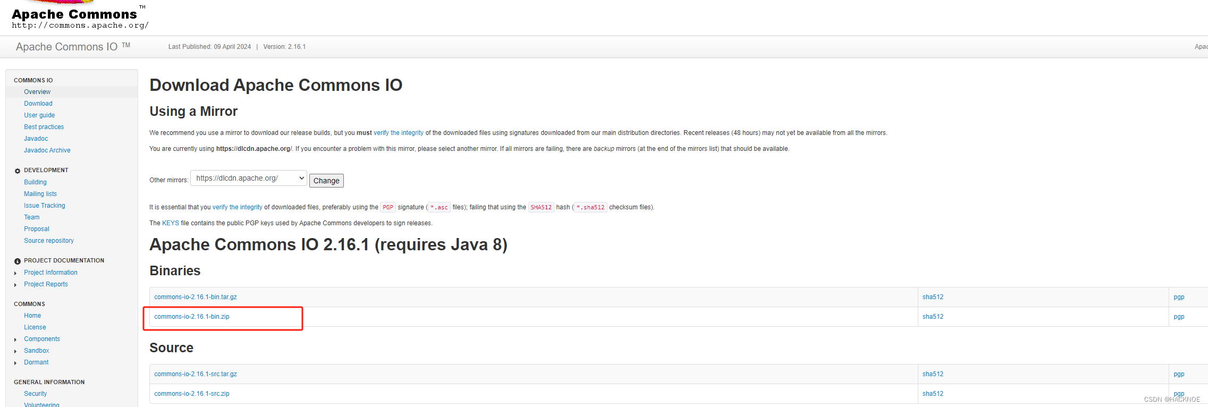Open the KEYS file link
The height and width of the screenshot is (407, 1208).
tap(171, 223)
